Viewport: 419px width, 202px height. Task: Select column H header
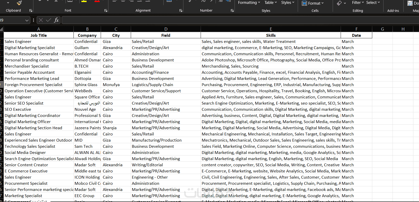click(403, 29)
